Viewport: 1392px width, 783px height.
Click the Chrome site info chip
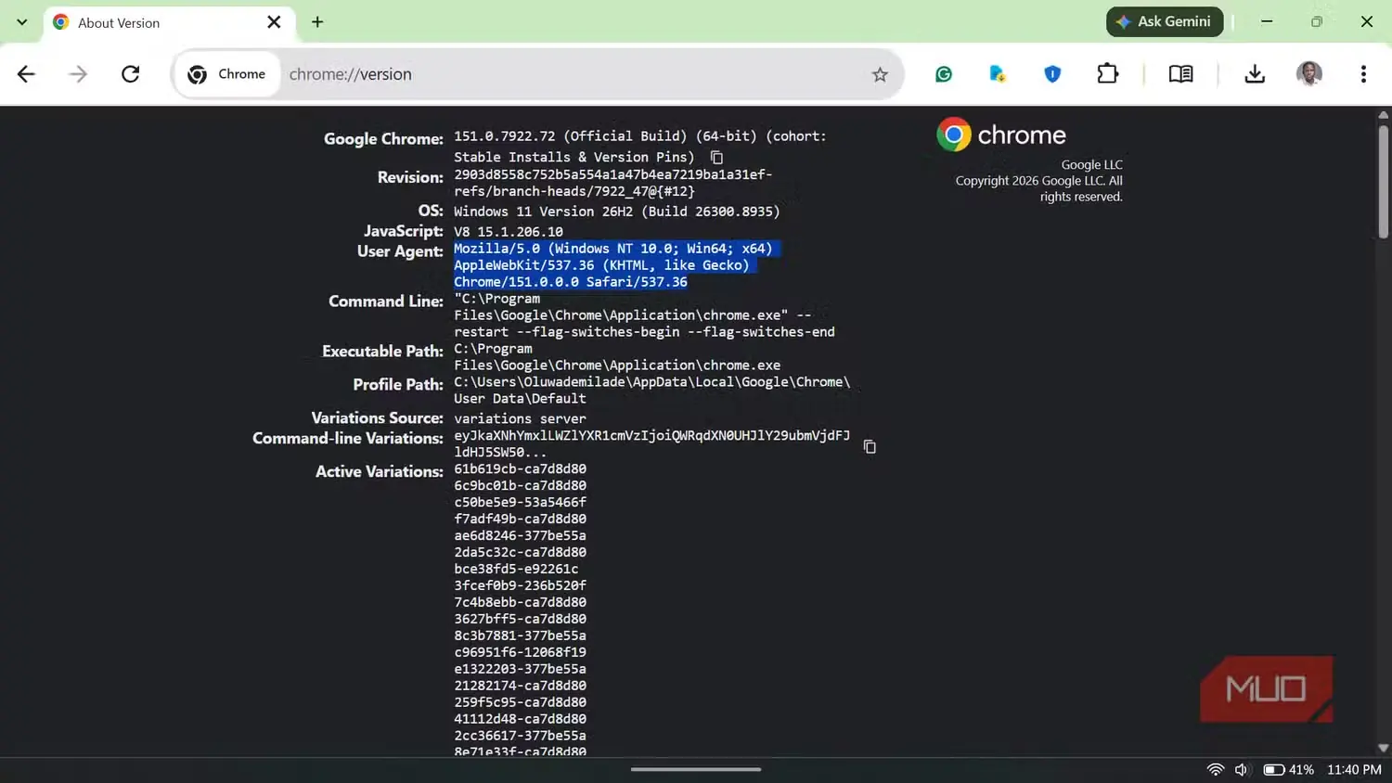227,74
